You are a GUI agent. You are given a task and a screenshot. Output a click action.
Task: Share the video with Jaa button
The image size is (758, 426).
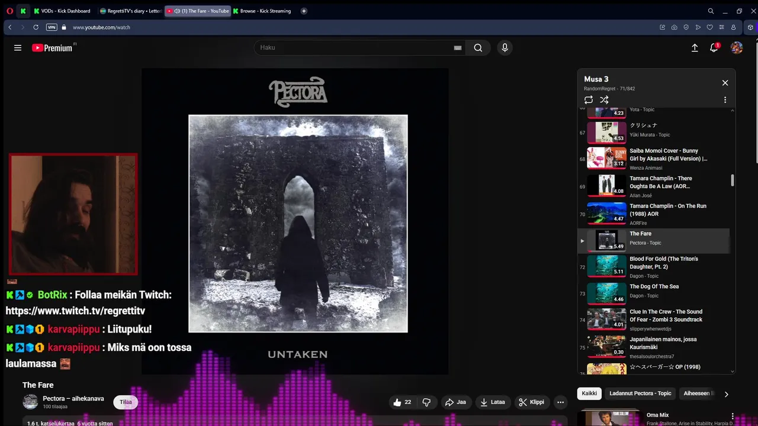455,402
